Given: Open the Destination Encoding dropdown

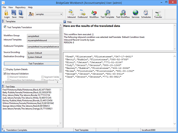Looking at the screenshot, I should coord(43,57).
